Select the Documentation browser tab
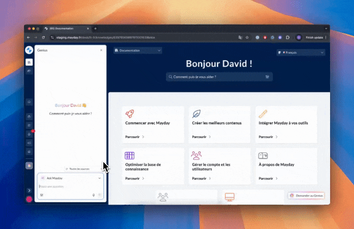This screenshot has height=229, width=354. click(65, 29)
